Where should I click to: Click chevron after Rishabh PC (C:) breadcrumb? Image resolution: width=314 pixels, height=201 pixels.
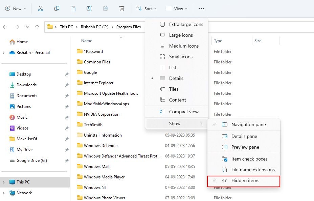112,27
